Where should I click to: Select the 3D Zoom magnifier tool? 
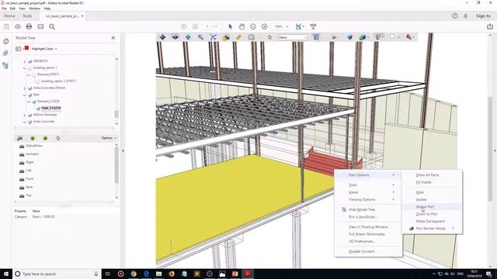200,37
